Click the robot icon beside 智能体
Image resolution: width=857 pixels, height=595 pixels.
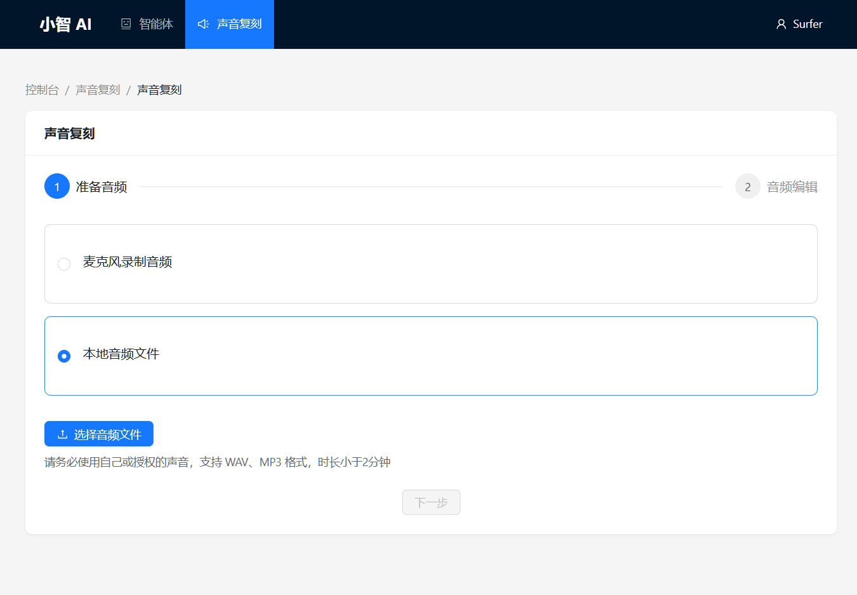pos(126,24)
